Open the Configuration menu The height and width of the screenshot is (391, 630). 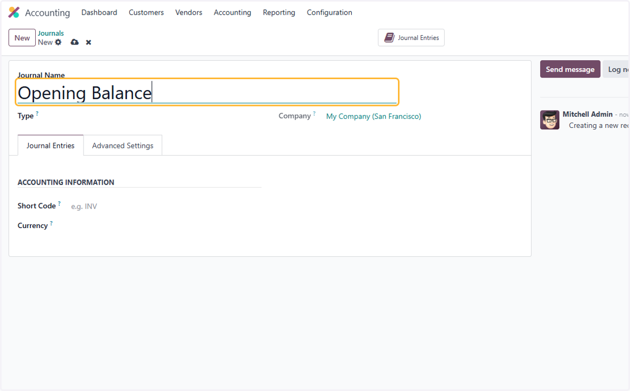tap(329, 13)
